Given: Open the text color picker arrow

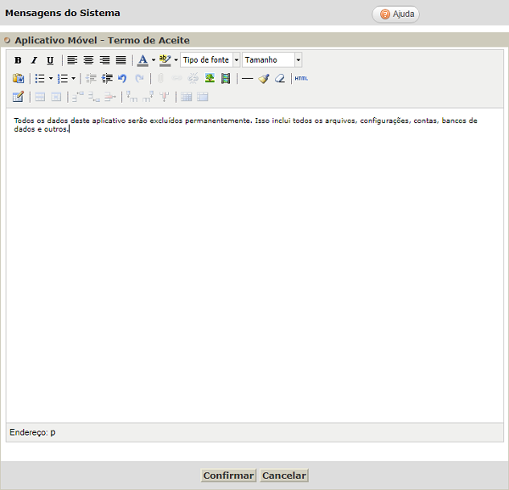Looking at the screenshot, I should click(154, 60).
